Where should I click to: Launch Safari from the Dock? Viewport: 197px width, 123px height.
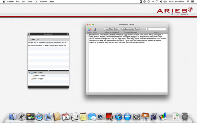point(39,117)
